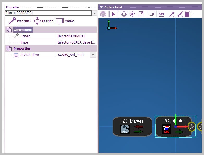Viewport: 204px width, 155px height.
Task: Open the purple cube shapes dropdown
Action: point(188,14)
